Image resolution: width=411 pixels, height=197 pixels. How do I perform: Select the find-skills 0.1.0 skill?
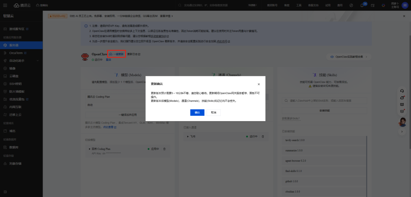point(324,171)
